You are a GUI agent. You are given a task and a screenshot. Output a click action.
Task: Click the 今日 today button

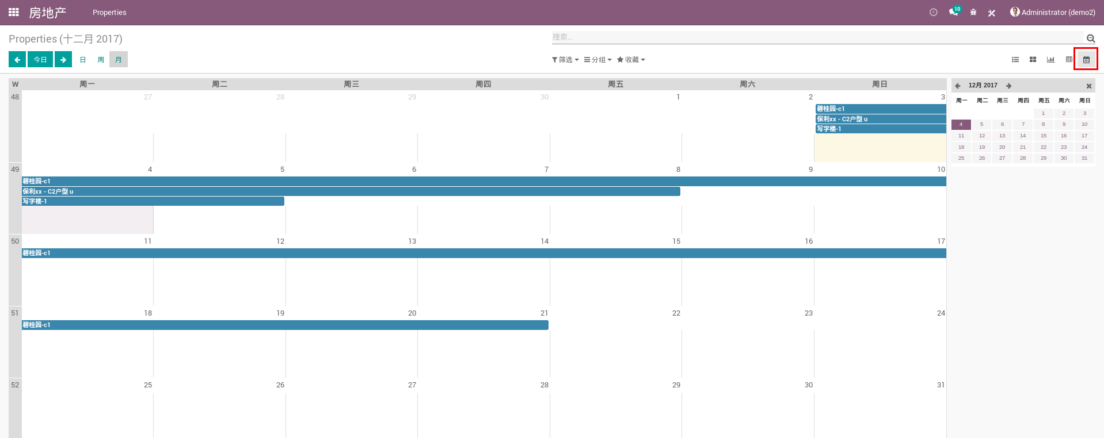(40, 60)
